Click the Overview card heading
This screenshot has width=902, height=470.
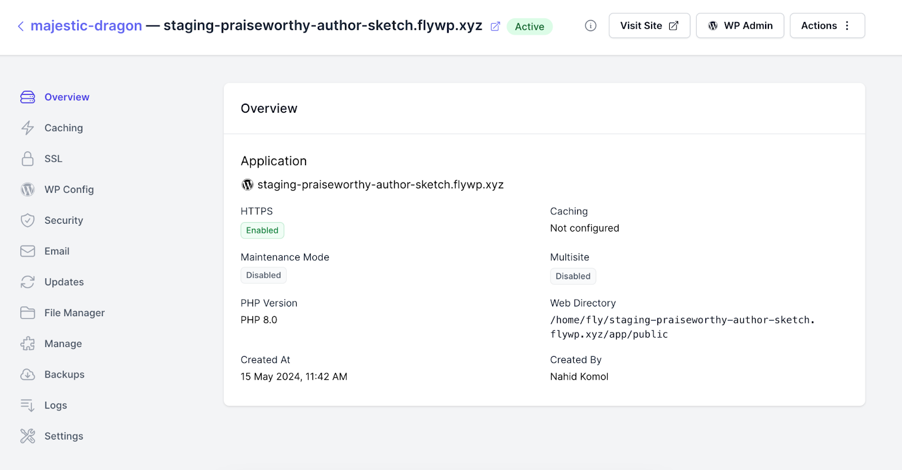pyautogui.click(x=269, y=108)
